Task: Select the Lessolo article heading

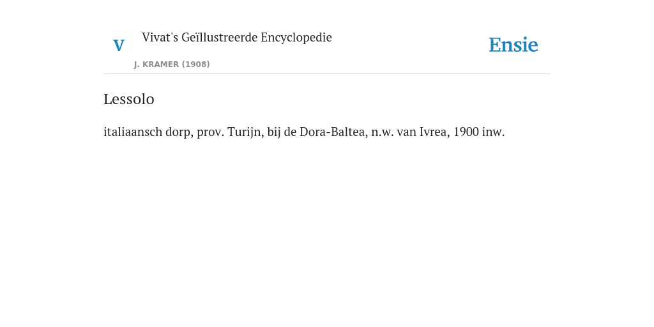Action: [x=129, y=99]
